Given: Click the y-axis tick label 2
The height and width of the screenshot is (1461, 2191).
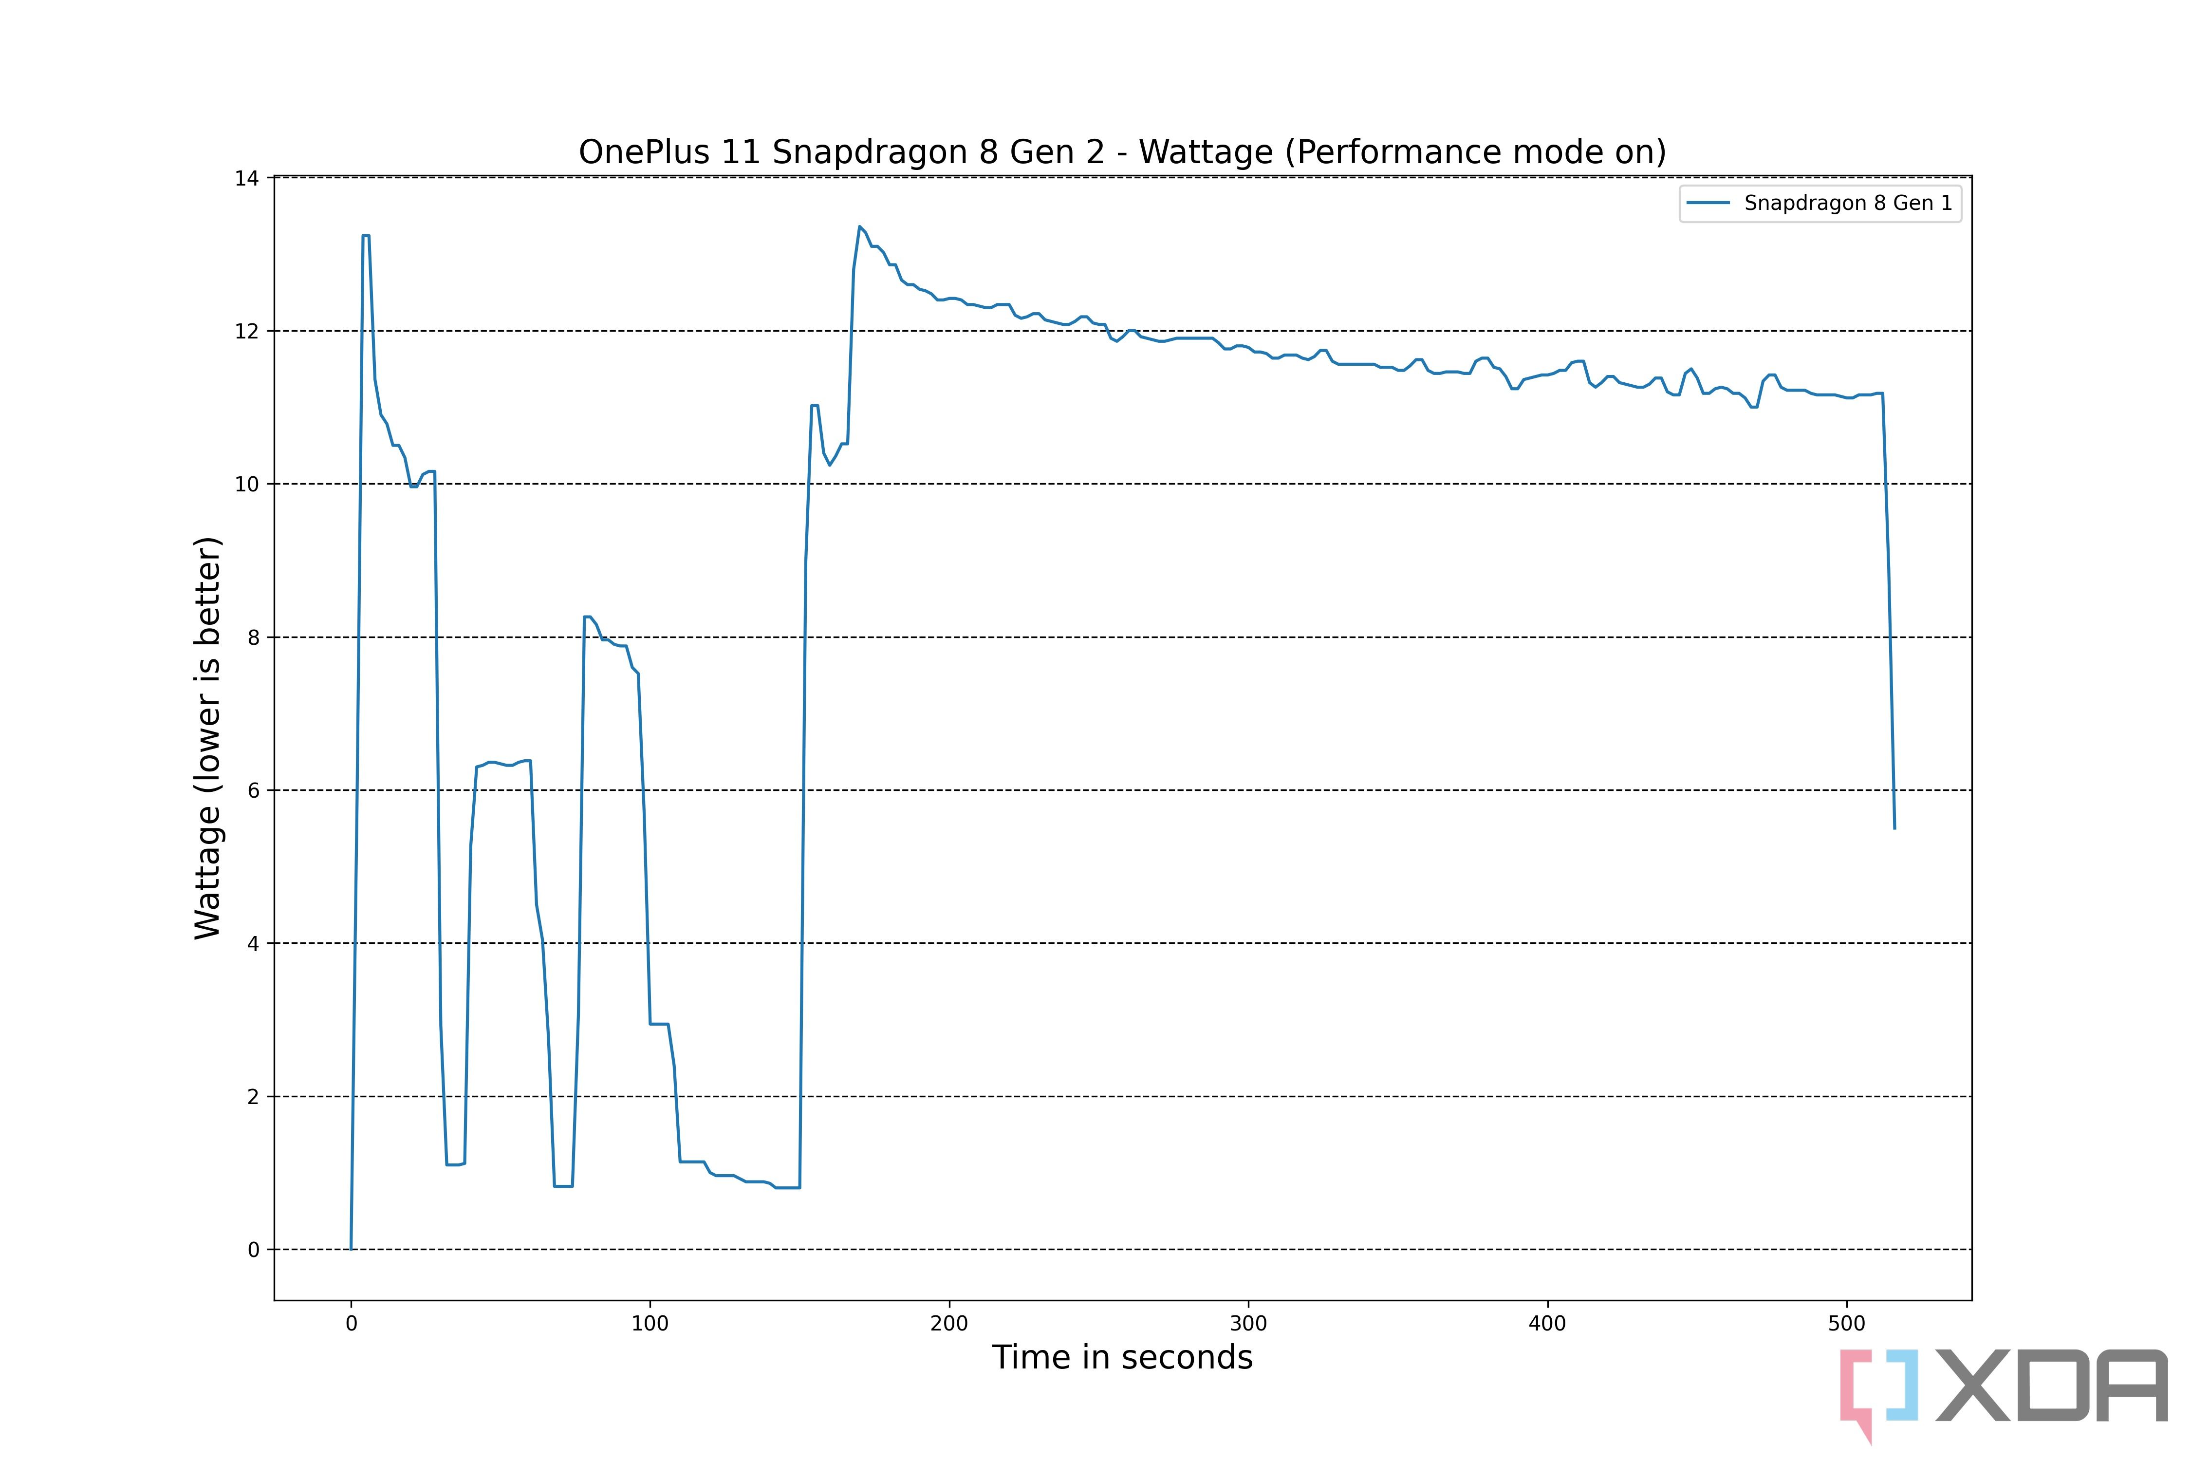Looking at the screenshot, I should pyautogui.click(x=253, y=1097).
